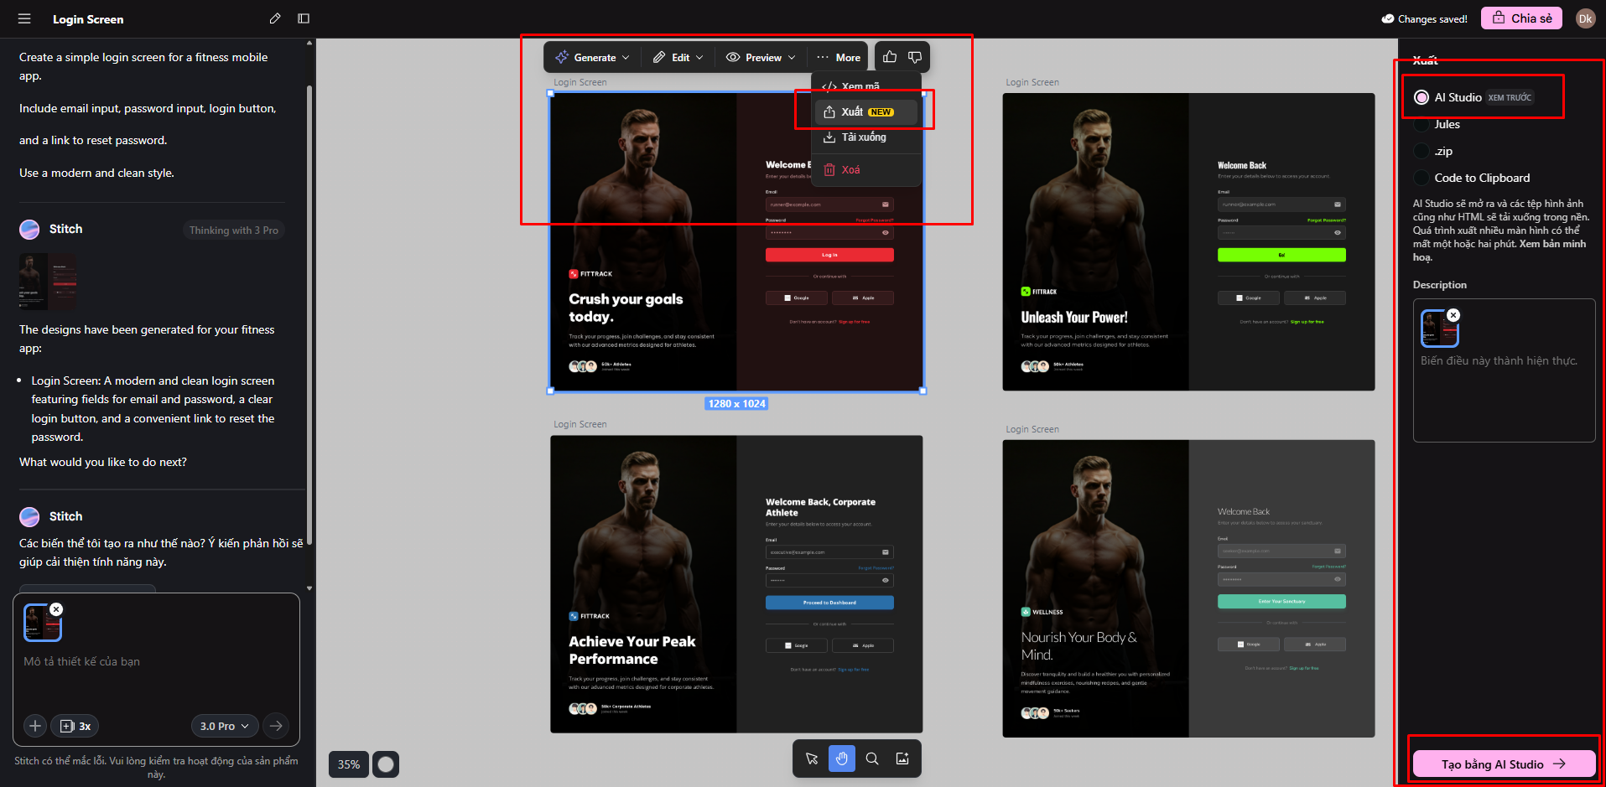Click the Description text area
The image size is (1606, 787).
tap(1503, 394)
